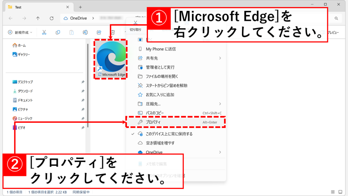Expand the OneDrive submenu arrow
The image size is (348, 196).
[x=220, y=152]
